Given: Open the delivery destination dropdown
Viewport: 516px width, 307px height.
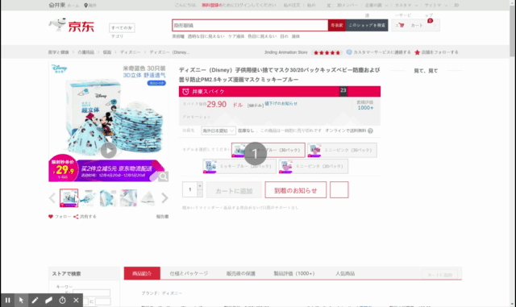Looking at the screenshot, I should click(218, 131).
